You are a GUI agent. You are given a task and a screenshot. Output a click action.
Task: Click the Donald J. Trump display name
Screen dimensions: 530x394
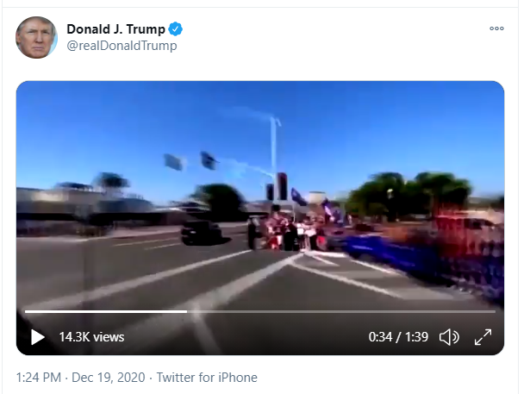(115, 29)
